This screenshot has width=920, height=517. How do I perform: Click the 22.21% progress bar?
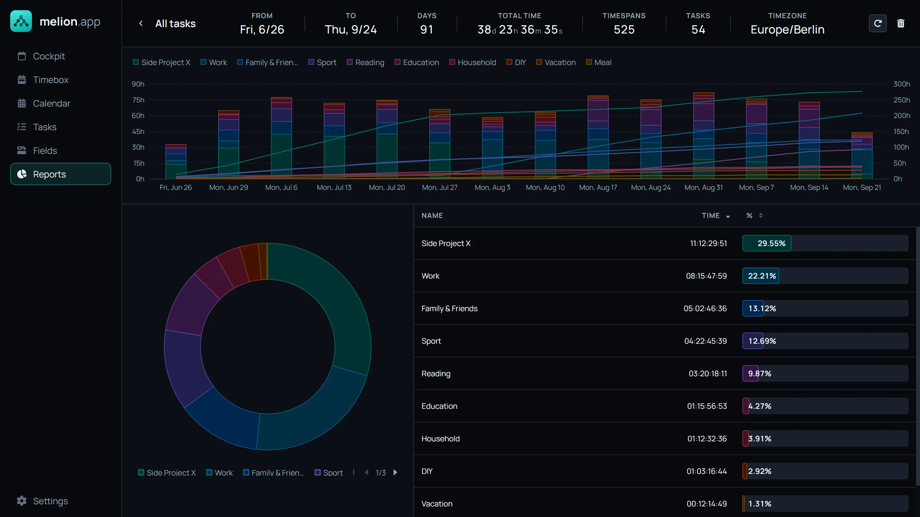825,276
